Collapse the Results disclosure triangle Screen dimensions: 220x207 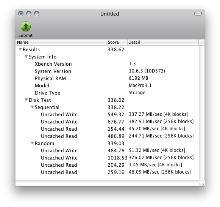tap(20, 49)
